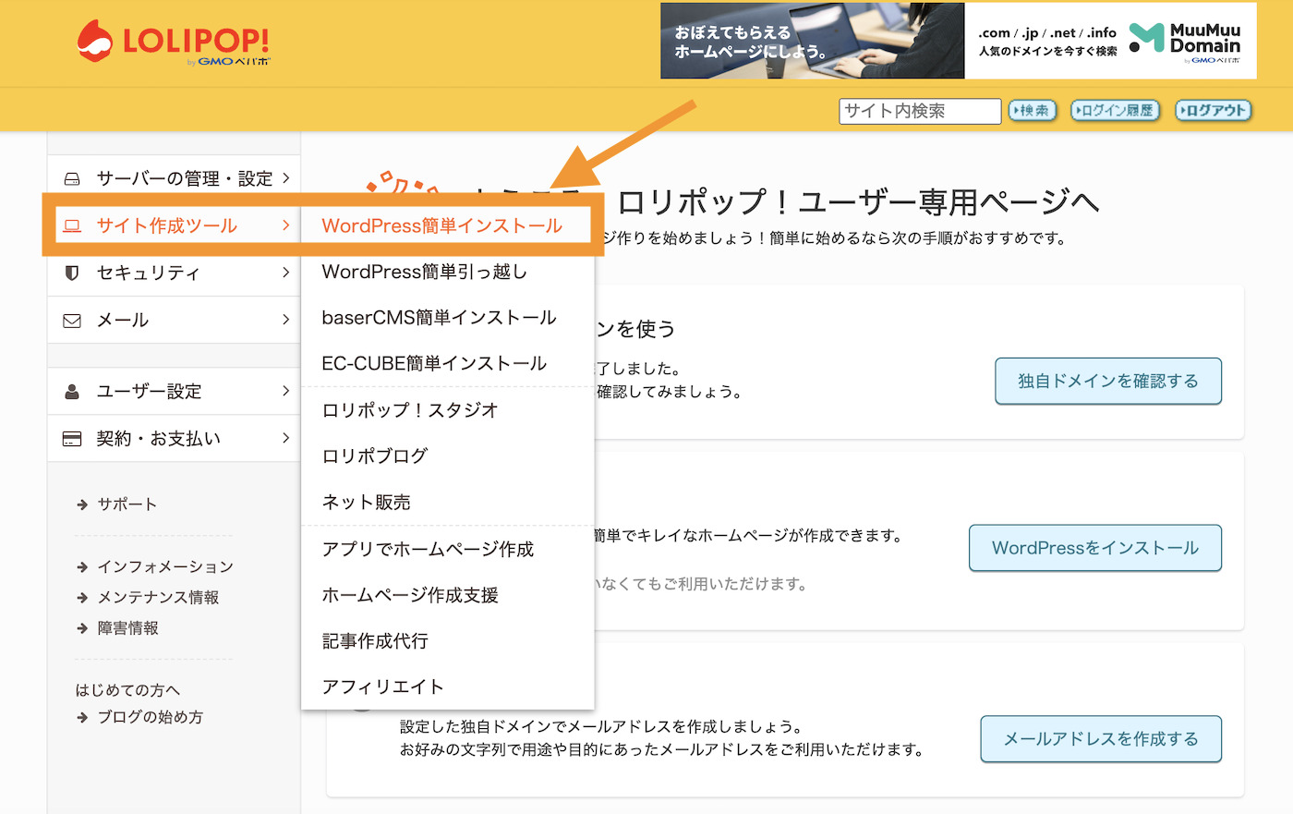Screen dimensions: 1293x814
Task: Select WordPress簡単インストール in the submenu
Action: point(441,225)
